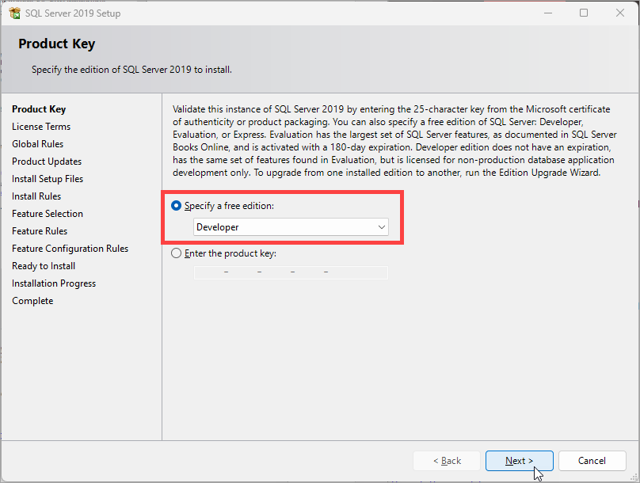Maximize the setup window

584,13
